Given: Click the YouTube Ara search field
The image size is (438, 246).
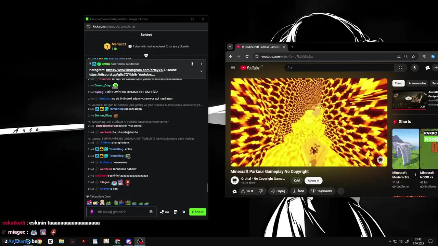Looking at the screenshot, I should tap(339, 68).
